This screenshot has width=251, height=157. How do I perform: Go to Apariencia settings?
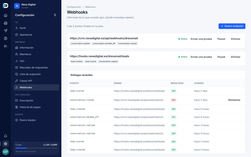pos(36,35)
